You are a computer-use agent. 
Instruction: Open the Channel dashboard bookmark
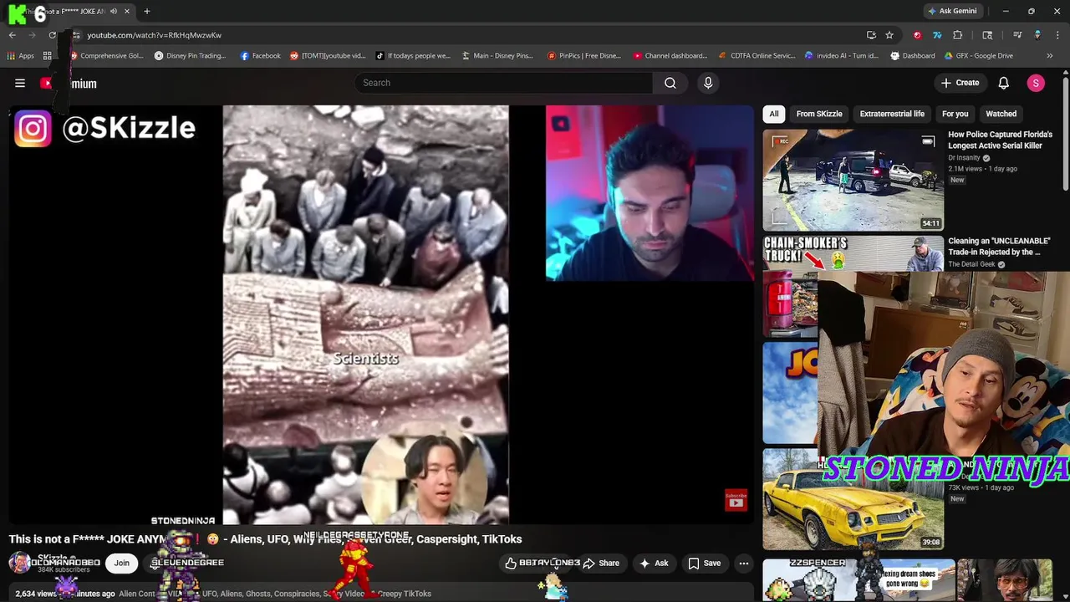[x=670, y=56]
